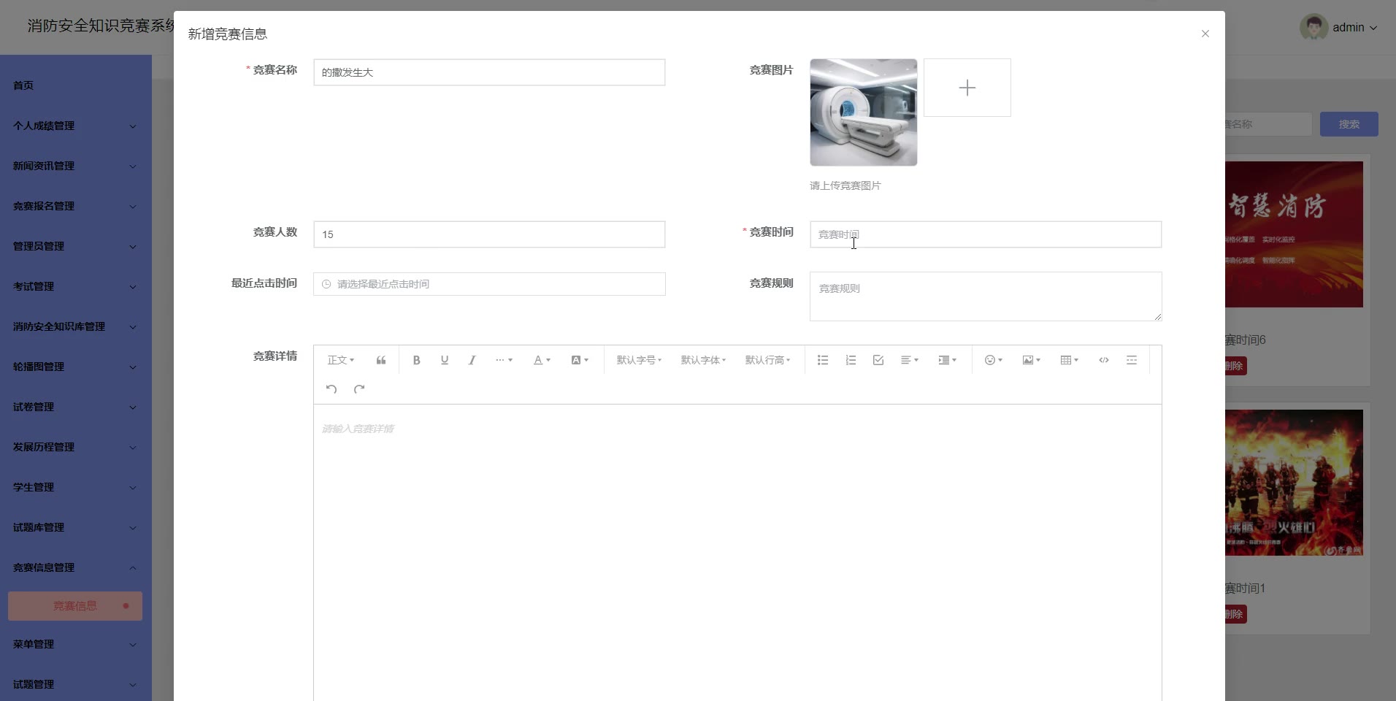The height and width of the screenshot is (701, 1396).
Task: Open the admin user dropdown
Action: 1354,27
